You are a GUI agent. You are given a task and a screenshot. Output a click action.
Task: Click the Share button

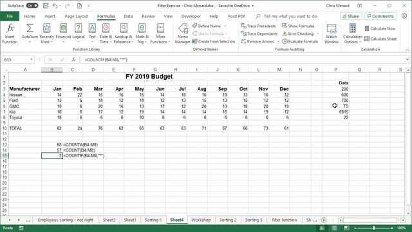351,16
